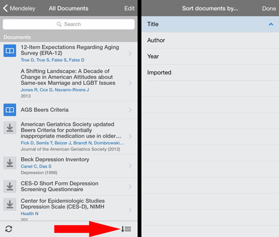Tap the sort list icon in bottom toolbar
This screenshot has height=237, width=279.
(126, 229)
